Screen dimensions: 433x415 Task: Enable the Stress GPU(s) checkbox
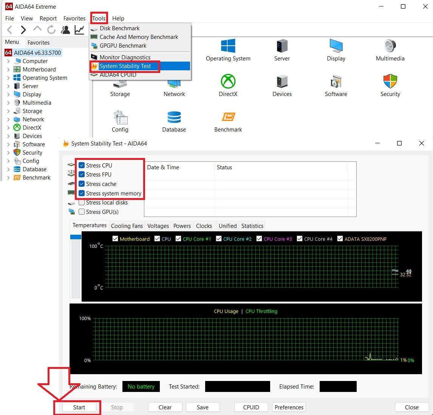[x=82, y=212]
